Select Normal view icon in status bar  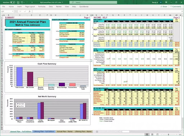coord(147,134)
